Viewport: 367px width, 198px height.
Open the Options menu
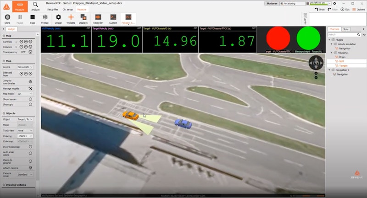pos(359,9)
